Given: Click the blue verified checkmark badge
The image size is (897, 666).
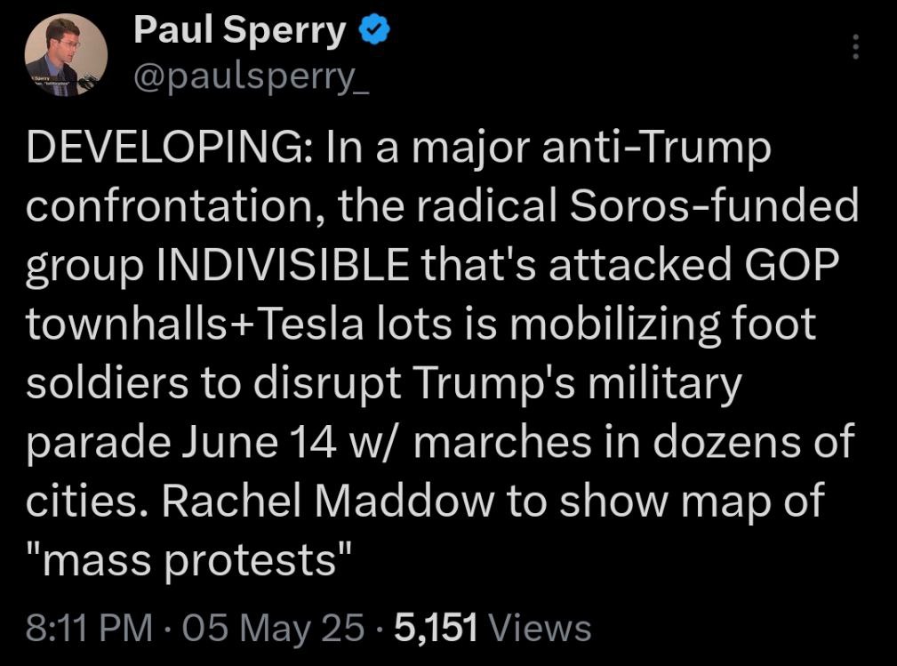Looking at the screenshot, I should coord(374,29).
